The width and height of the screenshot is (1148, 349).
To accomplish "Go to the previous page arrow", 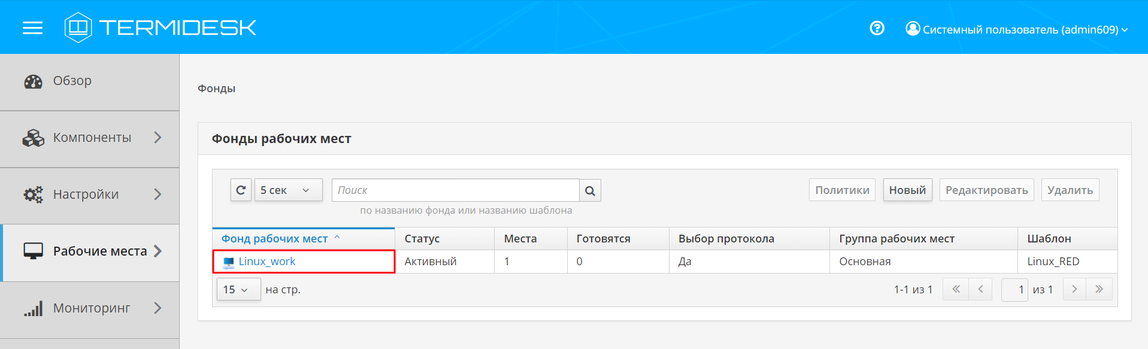I will 980,289.
